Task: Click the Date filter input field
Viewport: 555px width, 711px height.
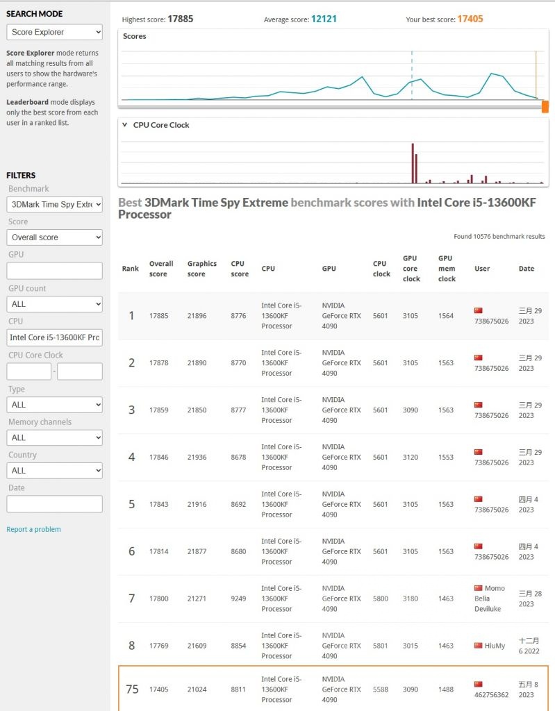Action: point(54,504)
